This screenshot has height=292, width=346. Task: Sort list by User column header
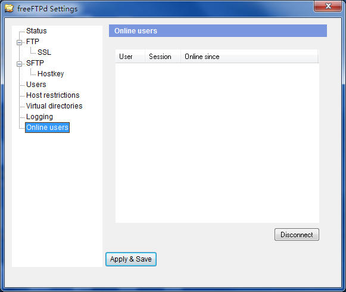point(130,57)
